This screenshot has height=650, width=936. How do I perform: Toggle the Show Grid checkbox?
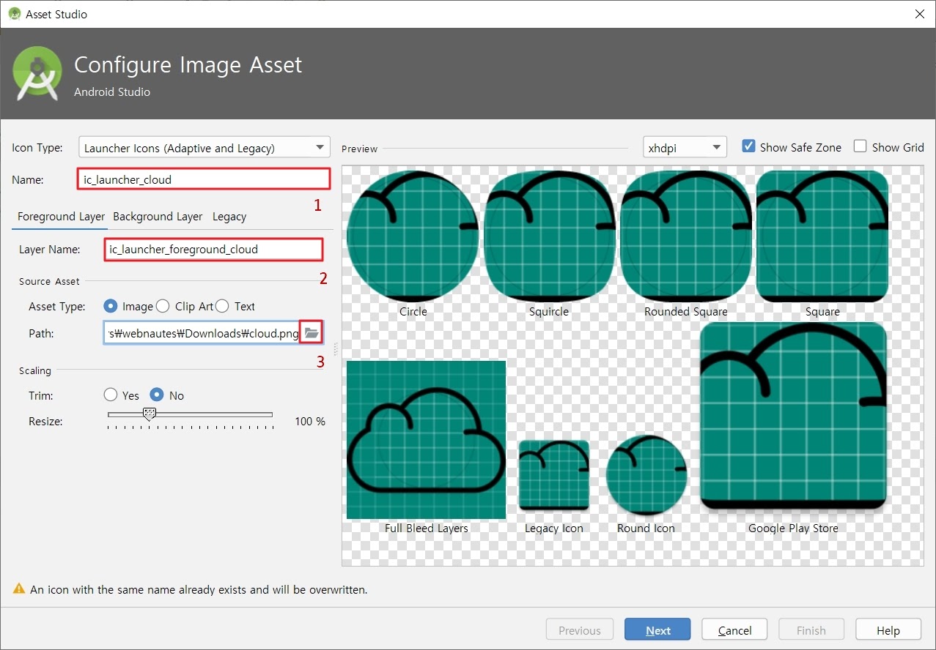[x=861, y=146]
